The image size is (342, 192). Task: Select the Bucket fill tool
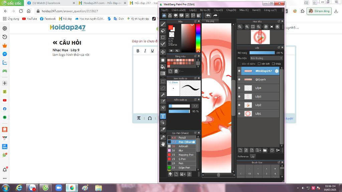163,67
